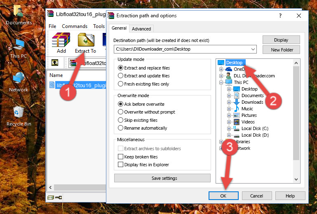Image resolution: width=317 pixels, height=214 pixels.
Task: Select the Downloads folder in the tree
Action: 252,102
